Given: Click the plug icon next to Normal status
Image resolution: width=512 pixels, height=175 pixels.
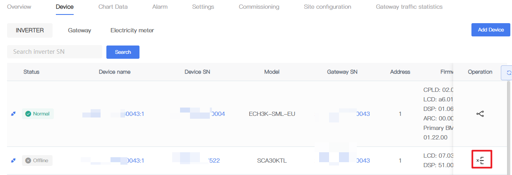Looking at the screenshot, I should tap(13, 114).
